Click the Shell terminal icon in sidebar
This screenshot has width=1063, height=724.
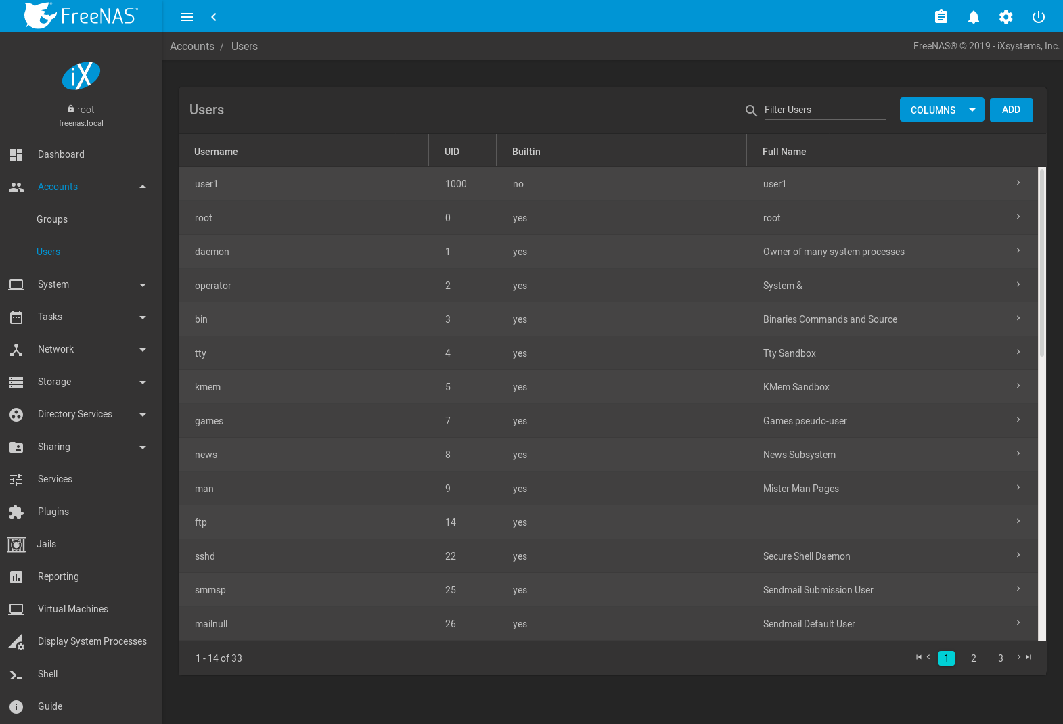click(x=16, y=675)
